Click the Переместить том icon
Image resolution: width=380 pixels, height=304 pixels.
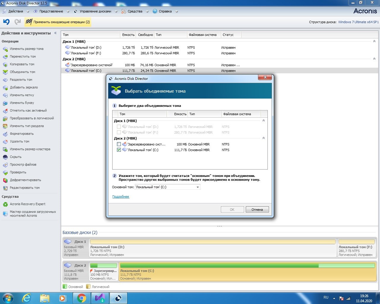[5, 56]
